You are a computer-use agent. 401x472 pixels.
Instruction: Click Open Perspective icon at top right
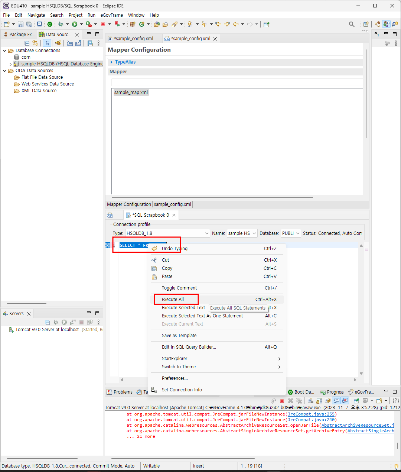[366, 24]
